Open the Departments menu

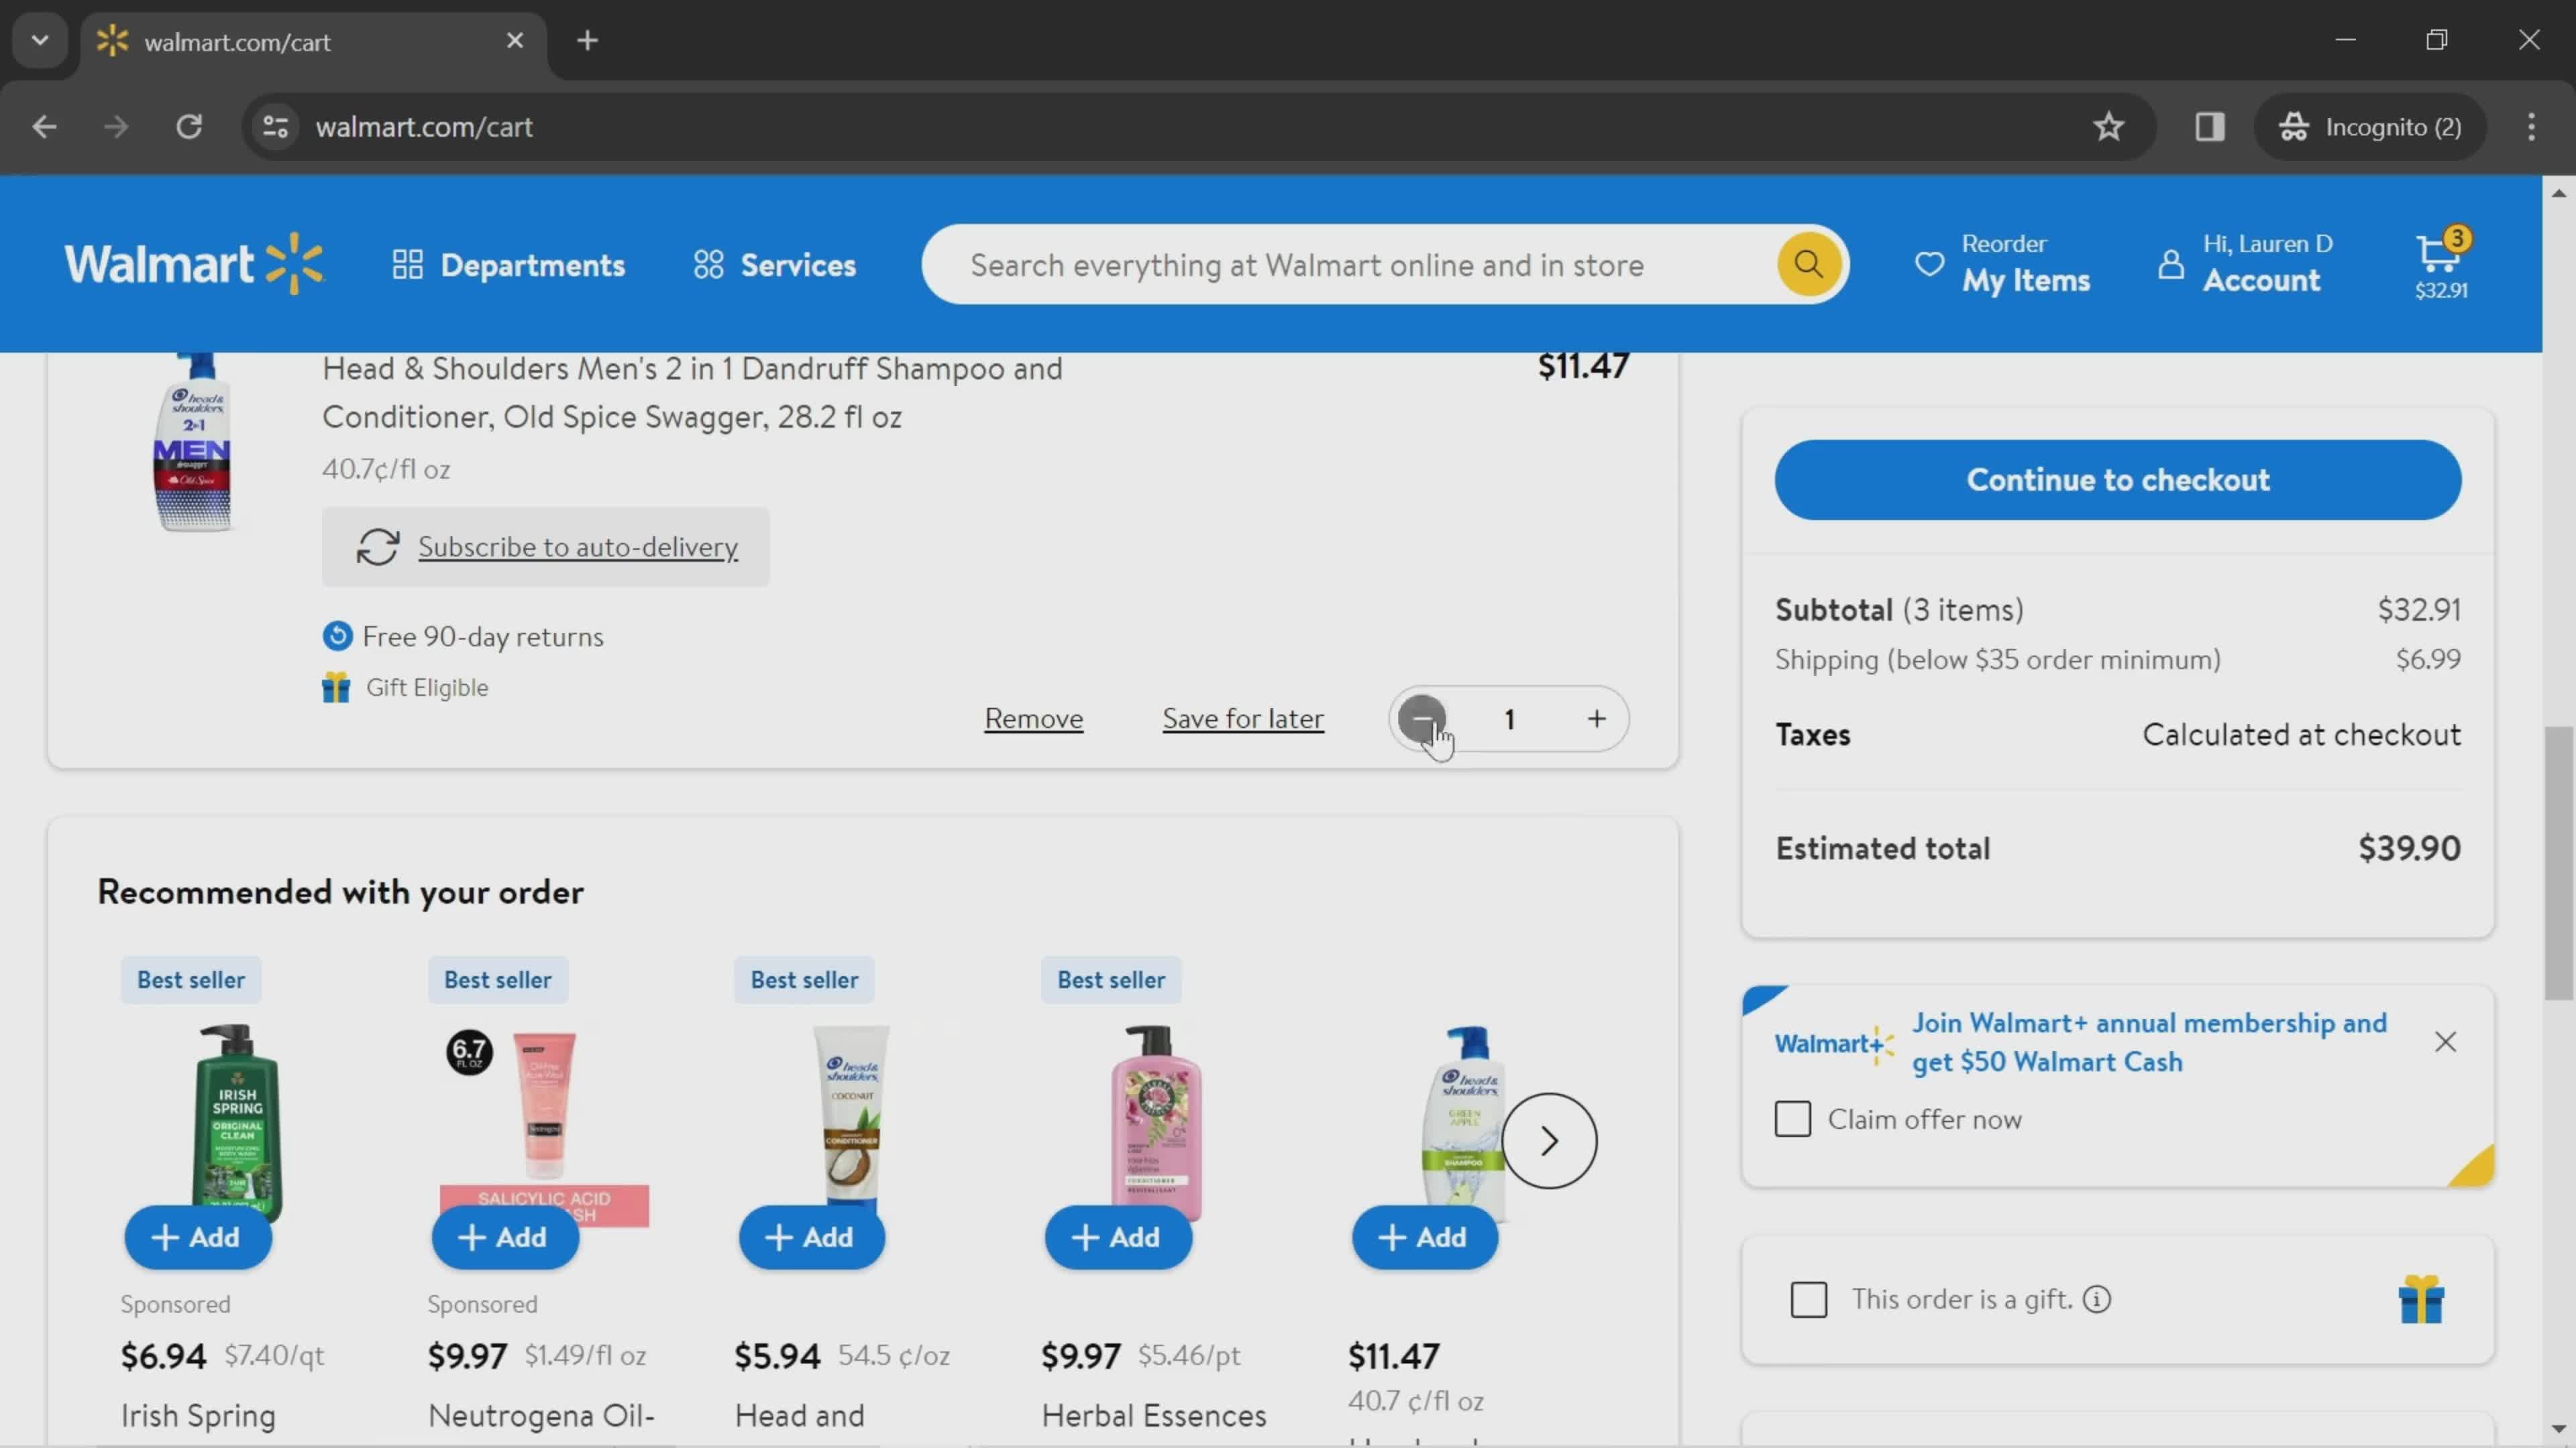click(x=508, y=265)
